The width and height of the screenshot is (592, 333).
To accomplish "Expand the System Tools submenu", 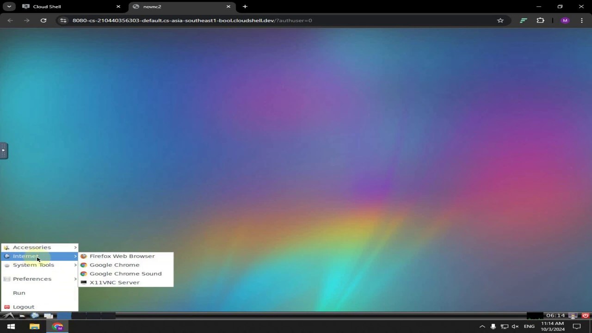I will (x=40, y=265).
